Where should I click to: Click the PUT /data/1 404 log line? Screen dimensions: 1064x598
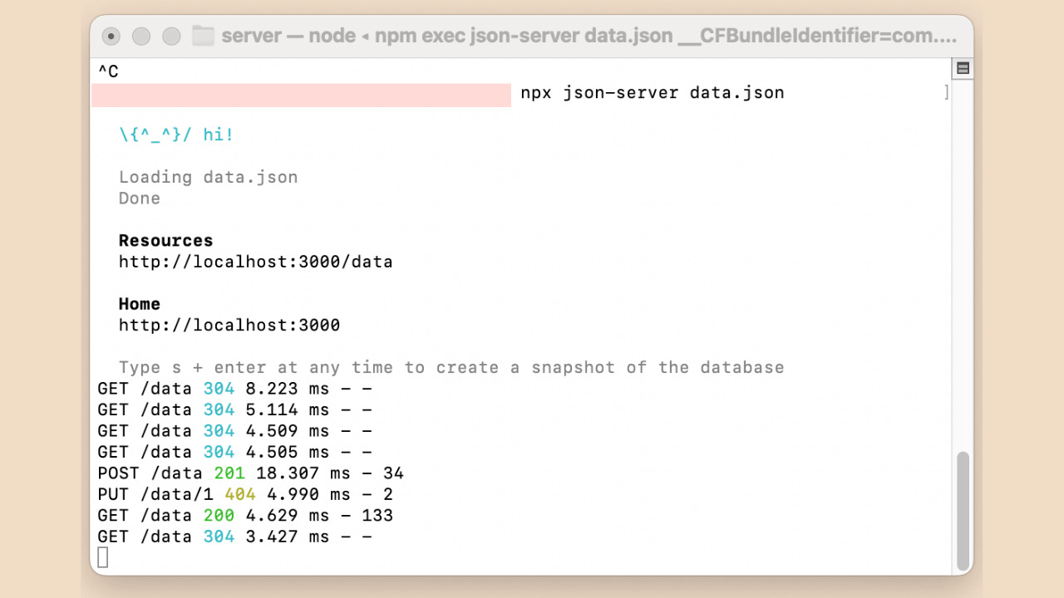(245, 495)
